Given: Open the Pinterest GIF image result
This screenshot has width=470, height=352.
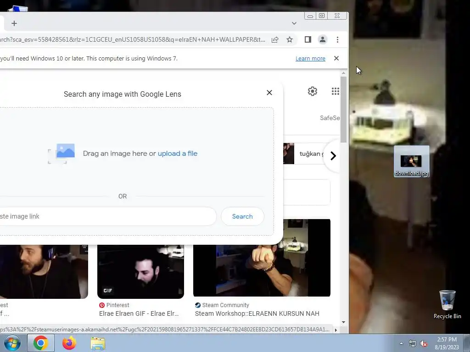Looking at the screenshot, I should coord(140,271).
